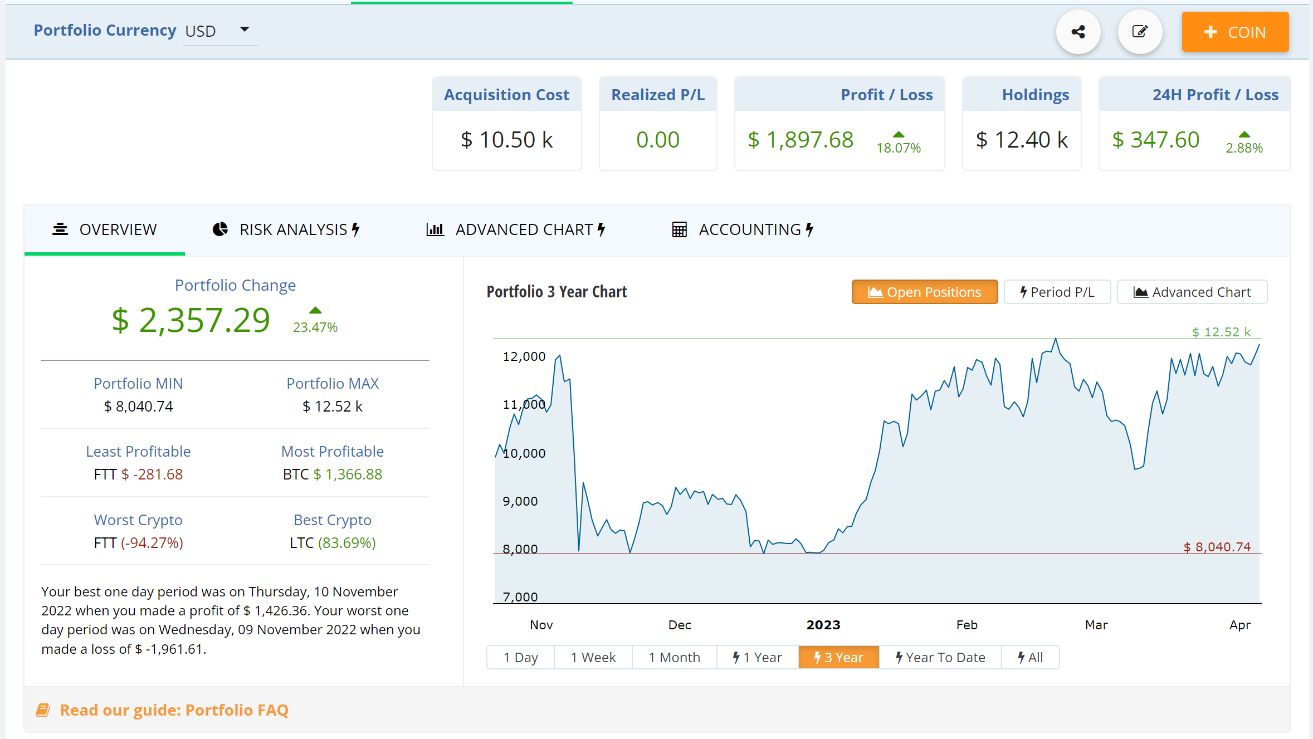Switch chart to Period P/L

[1057, 292]
